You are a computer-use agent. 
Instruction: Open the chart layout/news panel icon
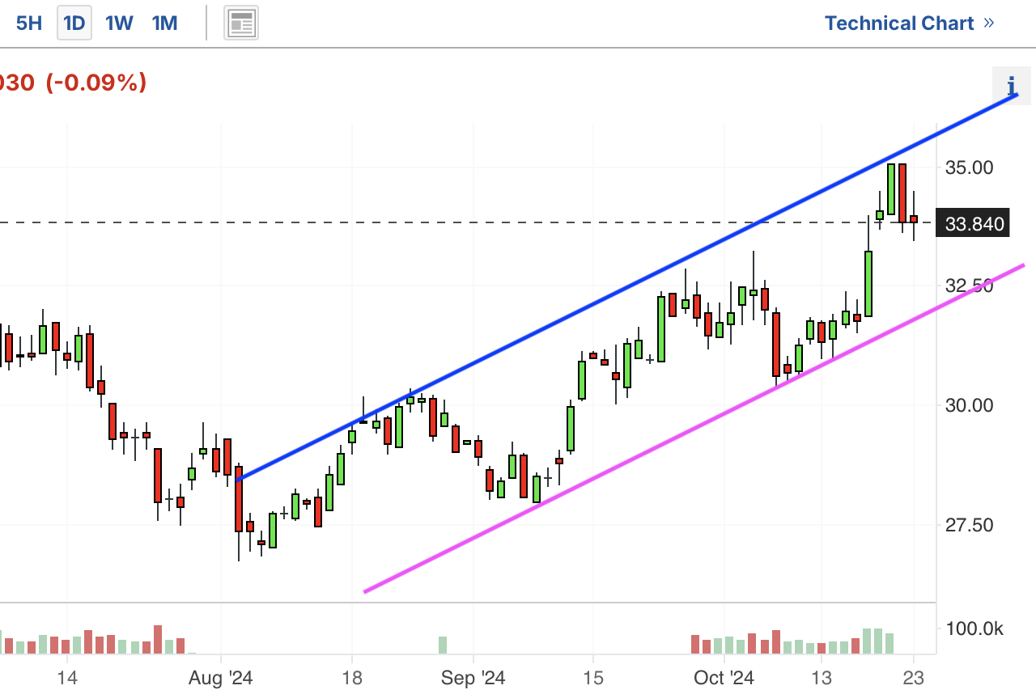241,23
